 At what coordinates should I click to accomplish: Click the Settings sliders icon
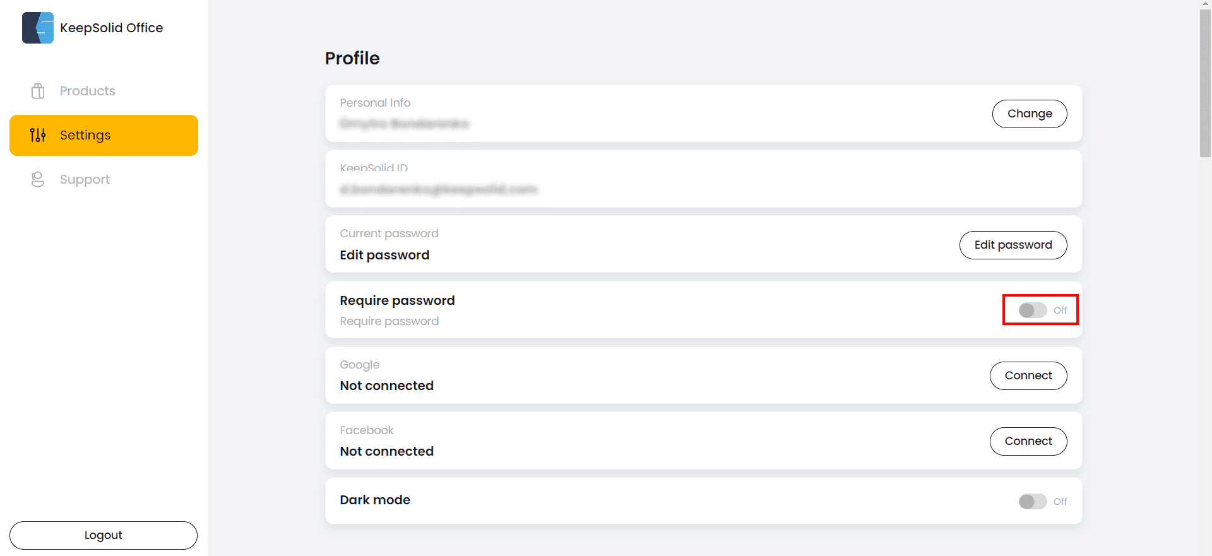click(38, 134)
